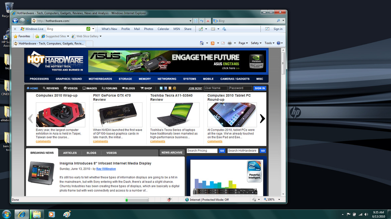391x219 pixels.
Task: Click the REVIEWS nav item
Action: 51,89
